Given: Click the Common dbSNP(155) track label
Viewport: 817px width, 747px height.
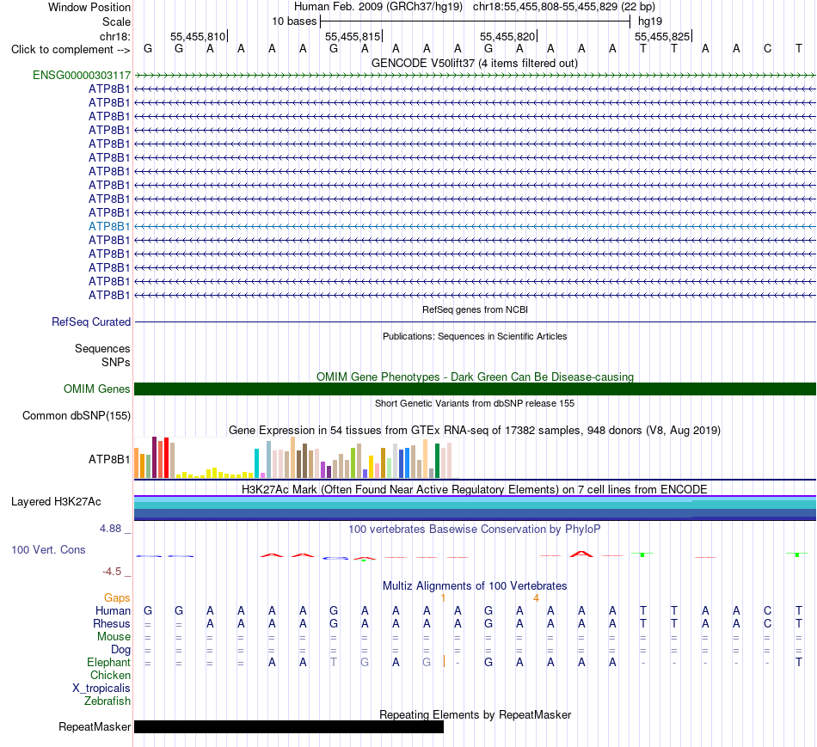Looking at the screenshot, I should click(x=77, y=416).
